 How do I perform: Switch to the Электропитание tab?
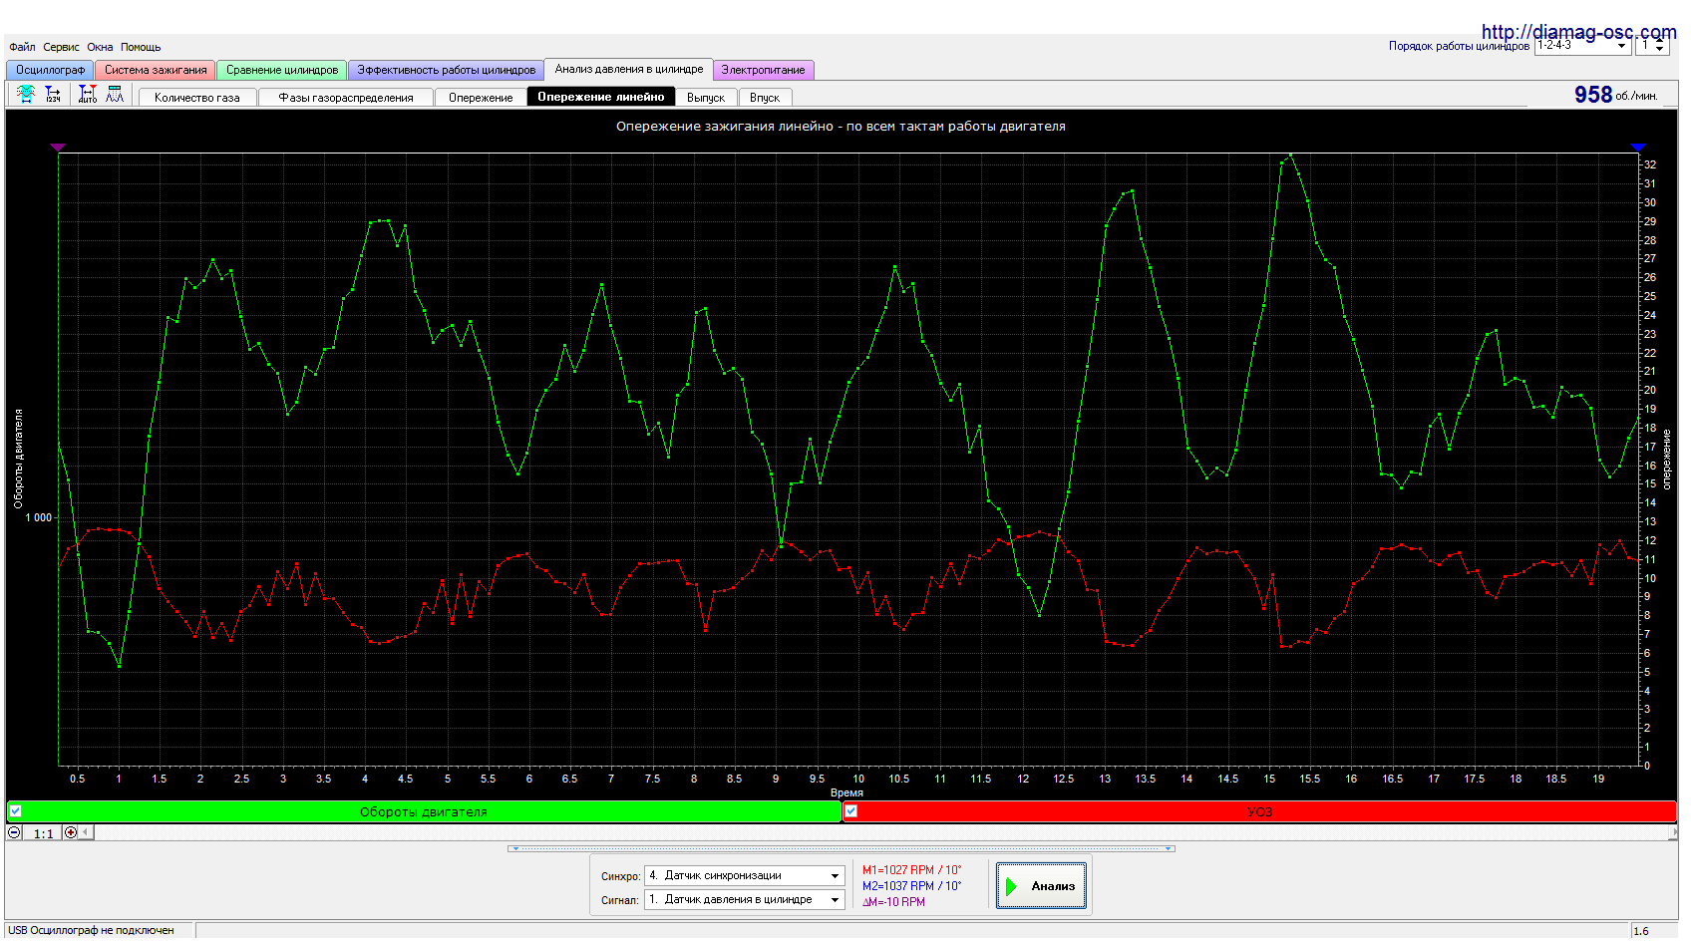[764, 70]
